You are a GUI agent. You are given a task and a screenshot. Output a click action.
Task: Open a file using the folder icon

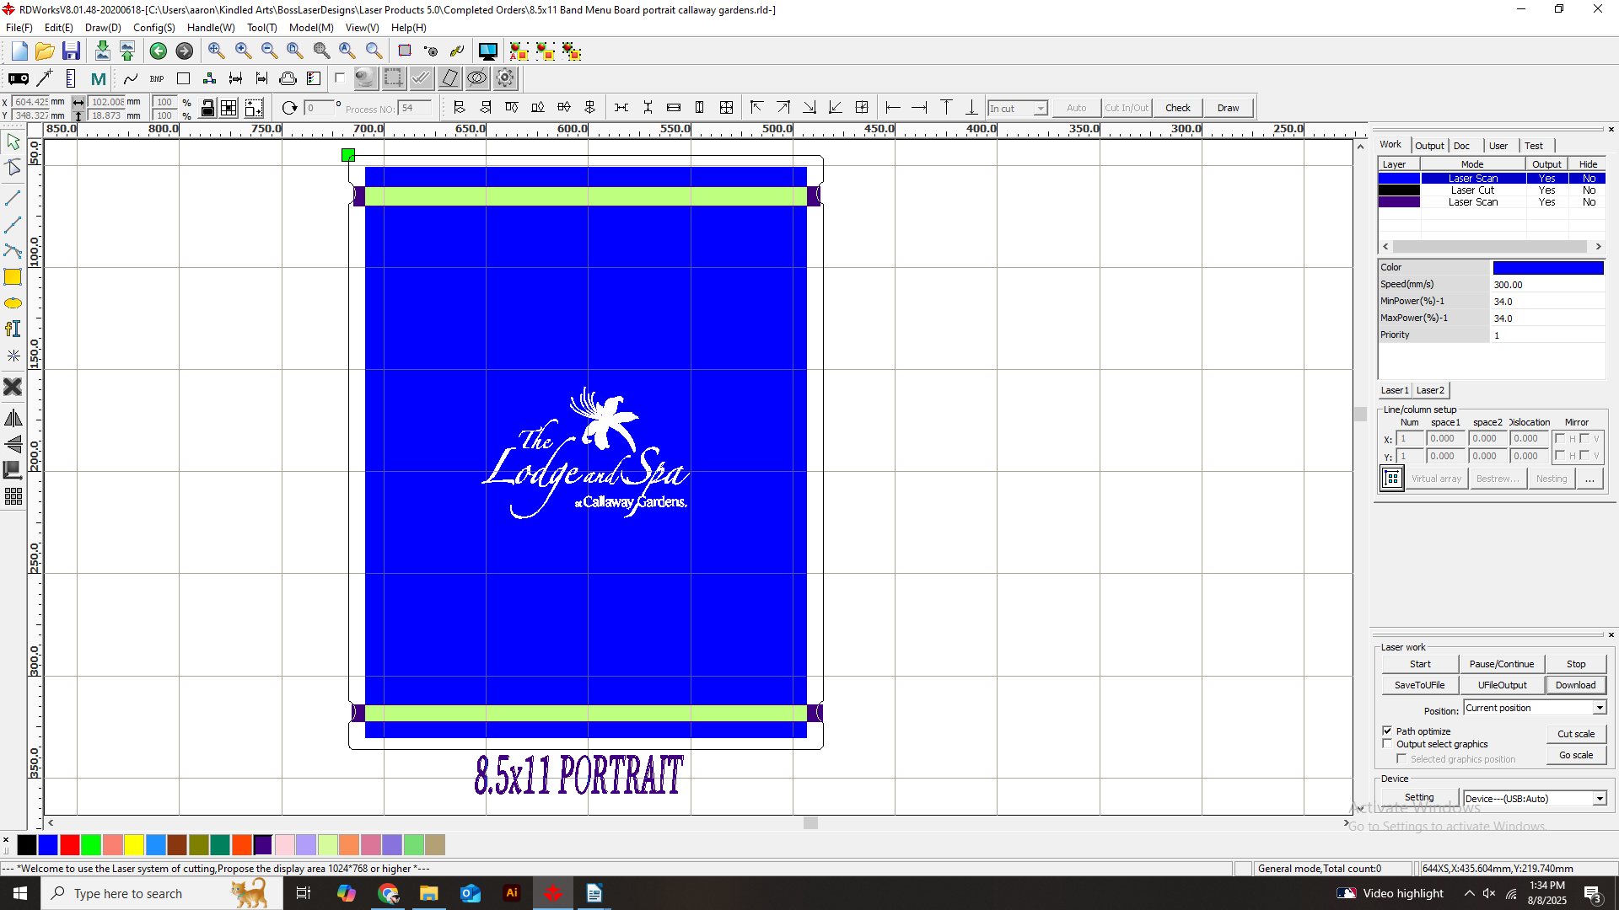click(x=45, y=51)
